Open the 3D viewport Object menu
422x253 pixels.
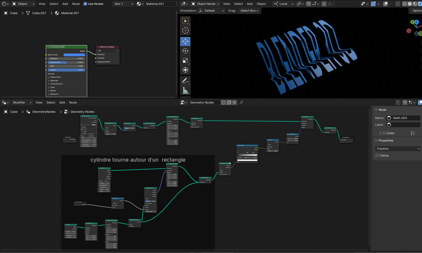point(261,4)
